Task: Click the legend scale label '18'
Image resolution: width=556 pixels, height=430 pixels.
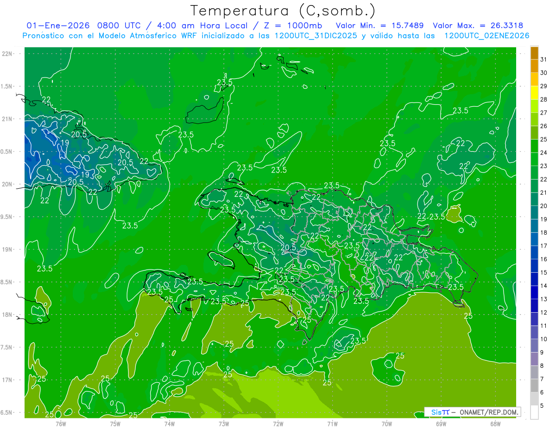Action: (543, 233)
